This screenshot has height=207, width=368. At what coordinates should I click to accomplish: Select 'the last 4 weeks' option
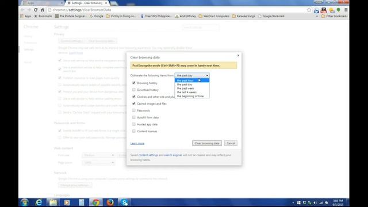click(192, 92)
